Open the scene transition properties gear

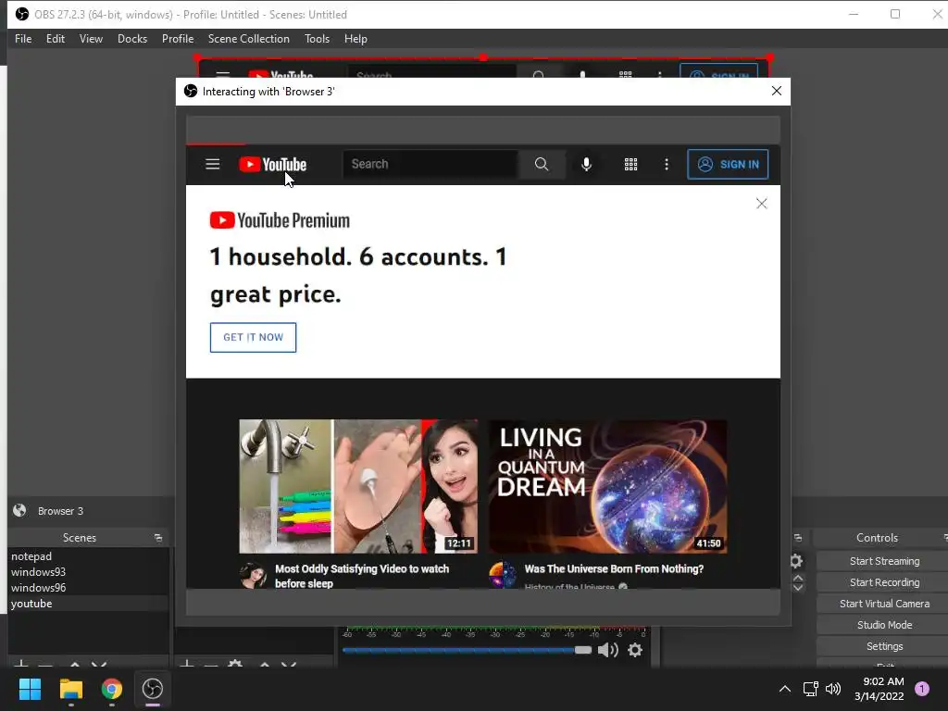pos(796,561)
